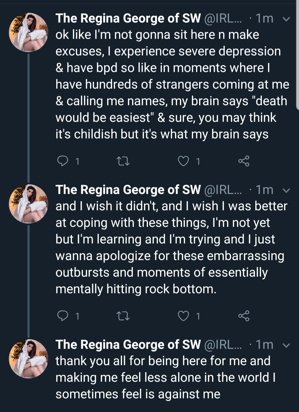The image size is (299, 412).
Task: Open dropdown arrow on second tweet
Action: (287, 191)
